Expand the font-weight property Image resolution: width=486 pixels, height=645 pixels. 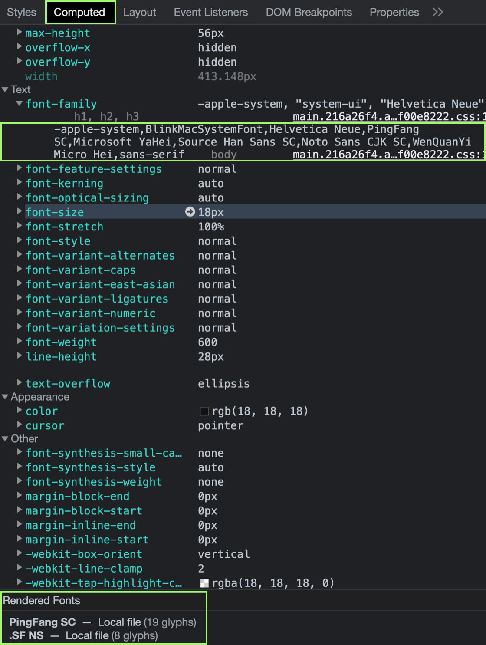tap(19, 342)
